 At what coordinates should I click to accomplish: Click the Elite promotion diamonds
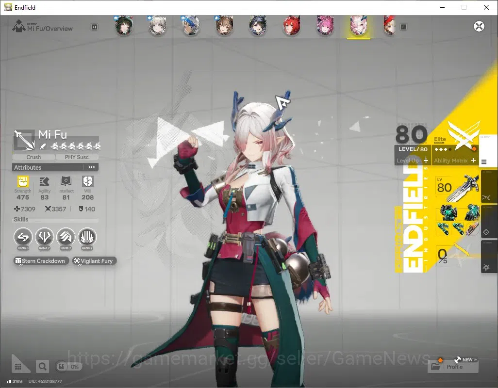(x=443, y=149)
